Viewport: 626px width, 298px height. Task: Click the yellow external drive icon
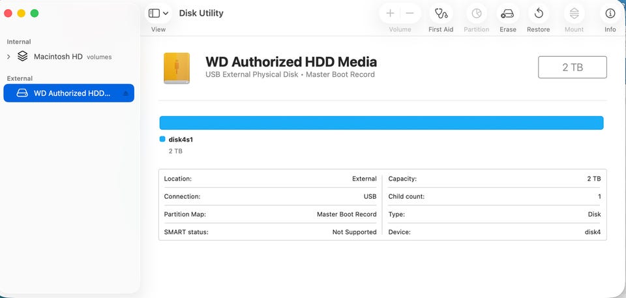[x=177, y=68]
